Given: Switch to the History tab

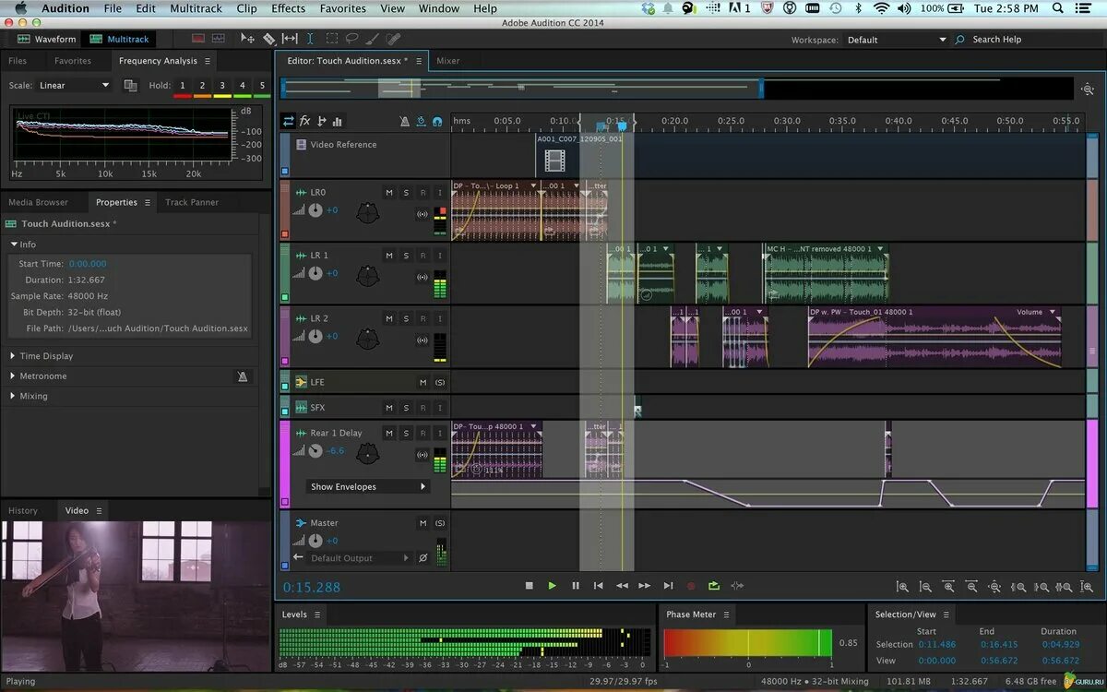Looking at the screenshot, I should (23, 510).
